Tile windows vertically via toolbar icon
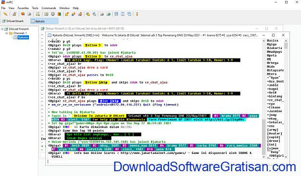The width and height of the screenshot is (301, 176). coord(123,14)
